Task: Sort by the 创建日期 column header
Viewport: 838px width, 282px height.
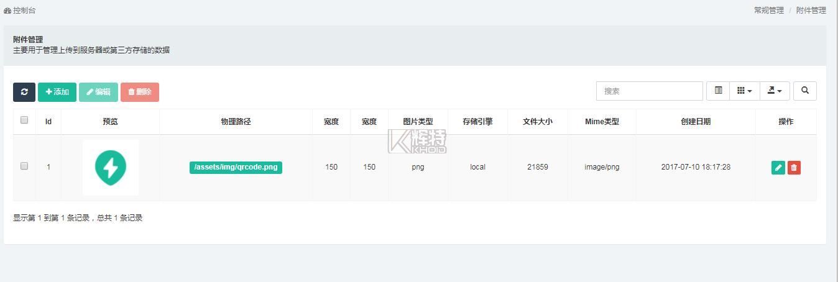Action: 695,122
